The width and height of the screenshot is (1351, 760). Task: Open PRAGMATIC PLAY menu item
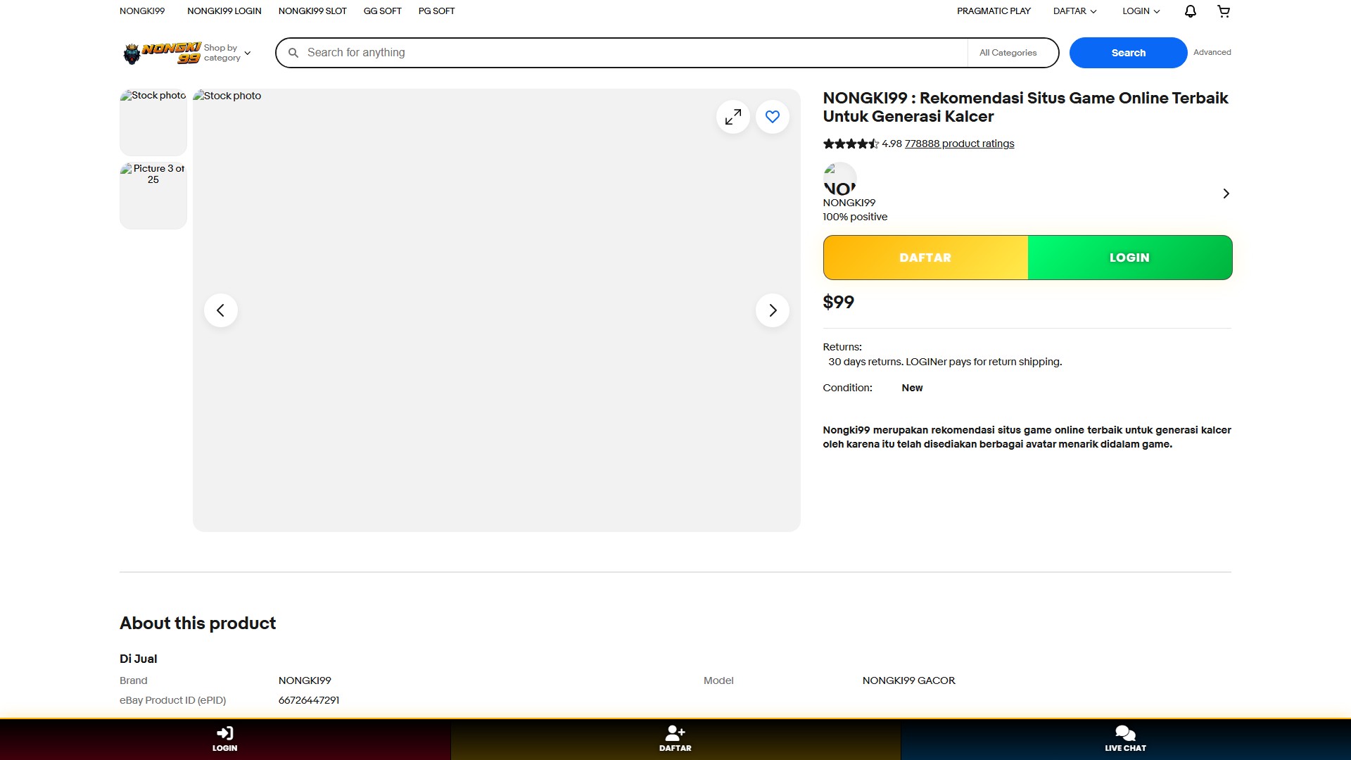[993, 11]
